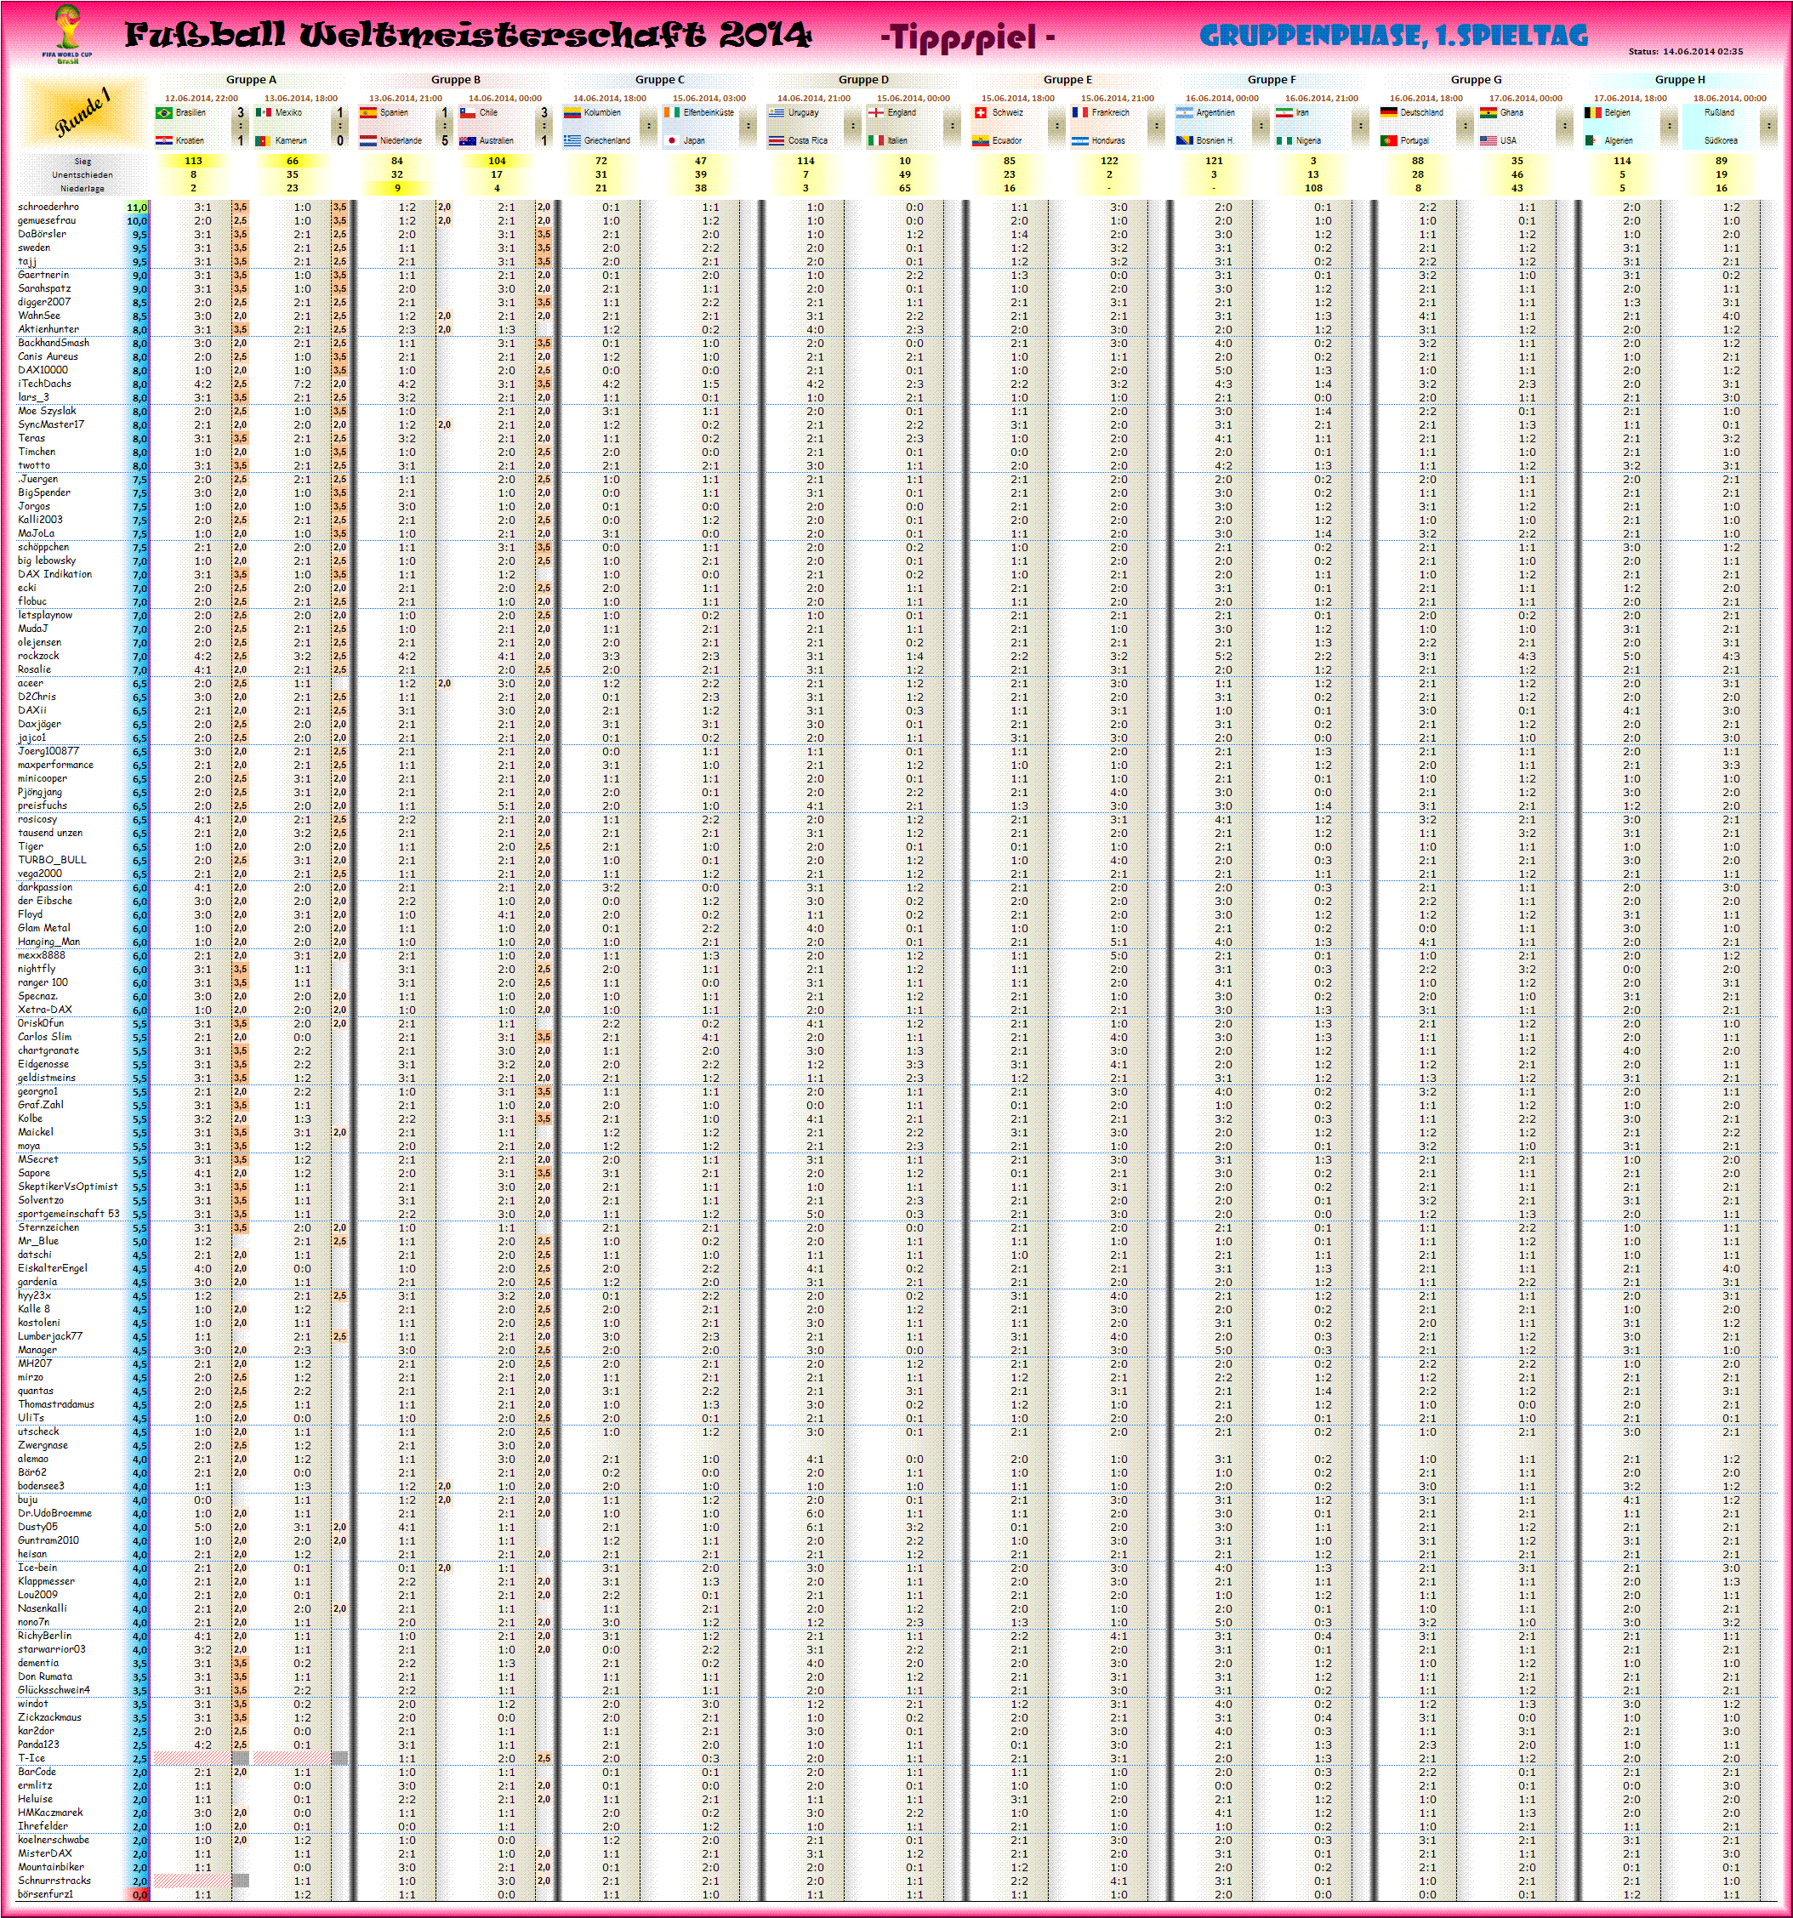Select the 'Gruppe G' header

tap(1477, 80)
